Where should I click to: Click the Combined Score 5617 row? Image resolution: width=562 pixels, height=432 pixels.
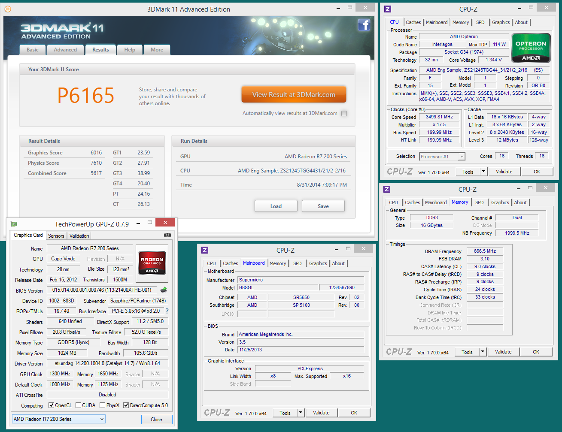65,173
